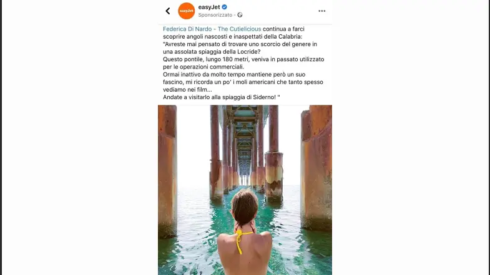Open the easyJet orange logo avatar
The width and height of the screenshot is (490, 275).
[186, 11]
